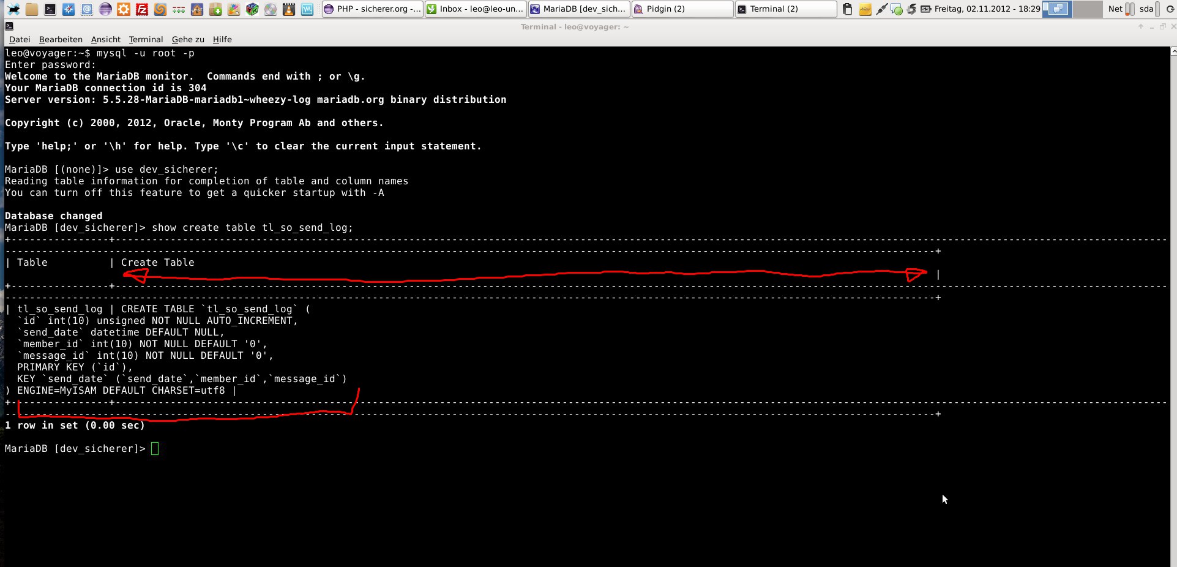This screenshot has height=567, width=1177.
Task: Launch FileZilla from the panel
Action: (142, 9)
